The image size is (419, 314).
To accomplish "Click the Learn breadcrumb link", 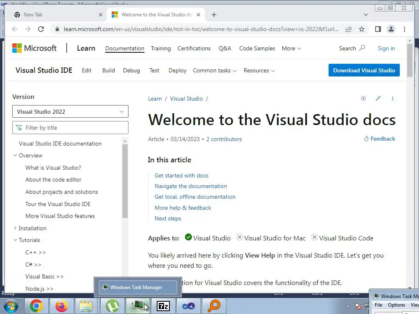I will click(155, 99).
